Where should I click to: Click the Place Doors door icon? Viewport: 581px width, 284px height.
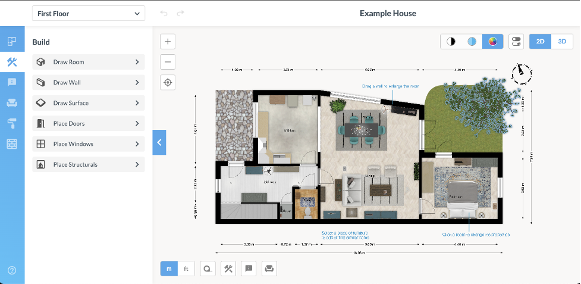[41, 123]
